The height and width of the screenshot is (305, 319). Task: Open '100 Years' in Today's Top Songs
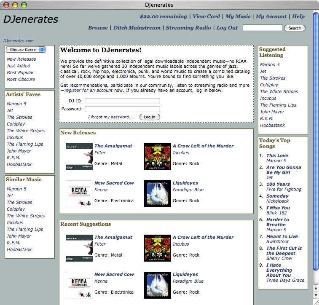pos(278,184)
